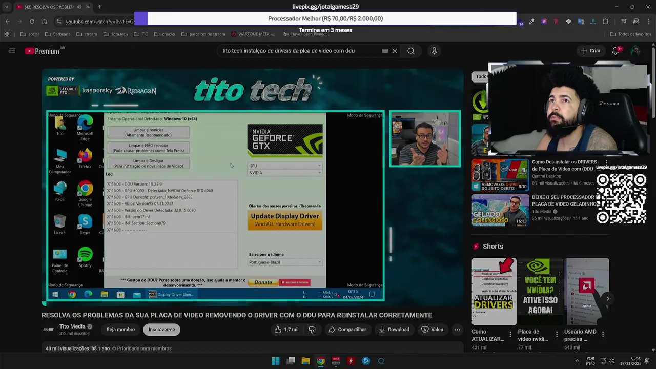Open the Como Desinstalar os DRIVERS video thumbnail
656x369 pixels.
[500, 175]
